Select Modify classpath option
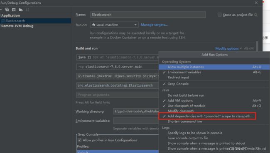 [x=214, y=111]
